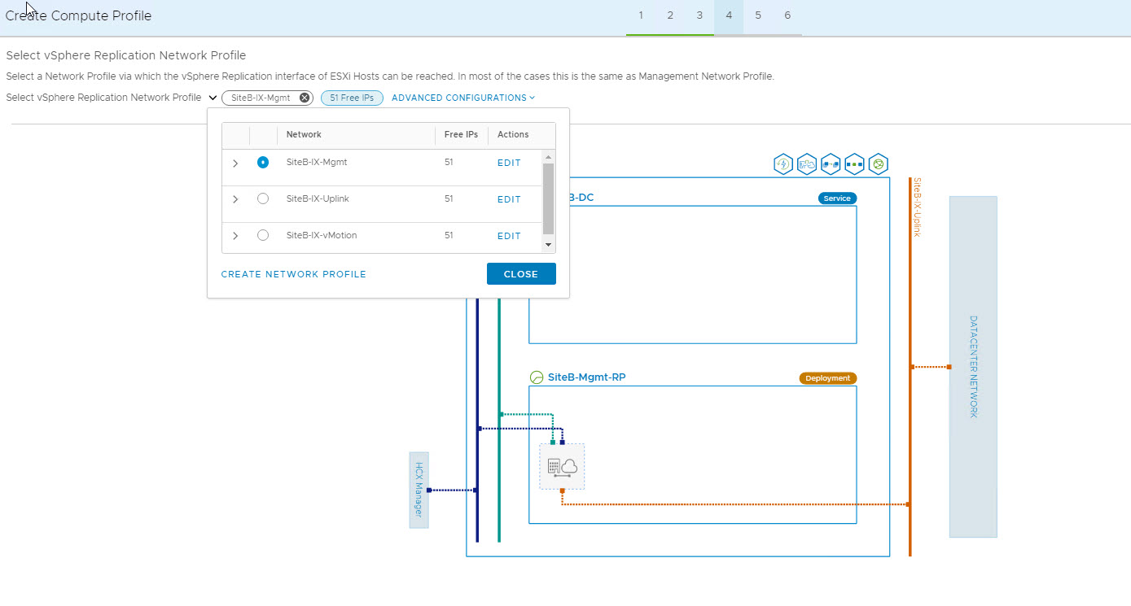Expand the SiteB-IX-Mgmt row details
1131x606 pixels.
point(235,163)
